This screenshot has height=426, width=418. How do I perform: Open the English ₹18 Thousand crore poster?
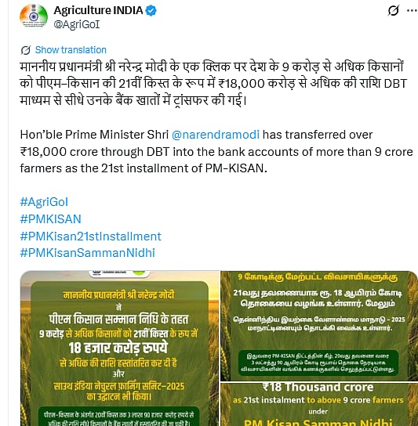click(x=319, y=404)
